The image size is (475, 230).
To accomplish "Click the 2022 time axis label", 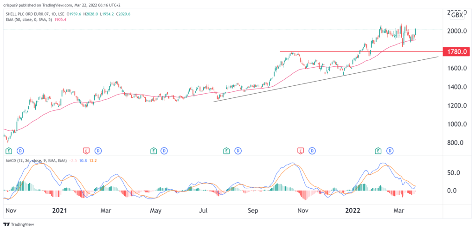I will pos(353,210).
